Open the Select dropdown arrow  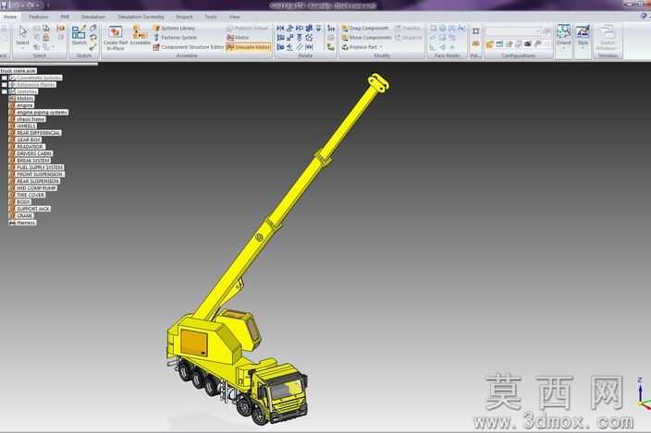click(x=22, y=49)
